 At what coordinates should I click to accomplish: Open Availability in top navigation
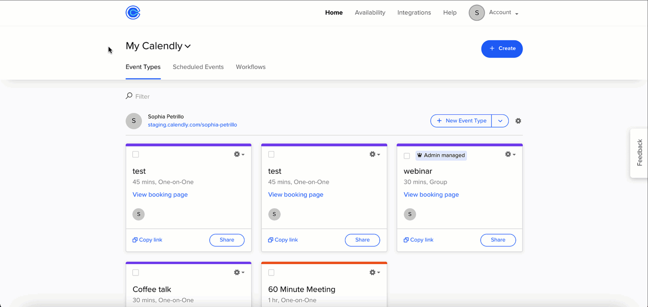click(370, 12)
